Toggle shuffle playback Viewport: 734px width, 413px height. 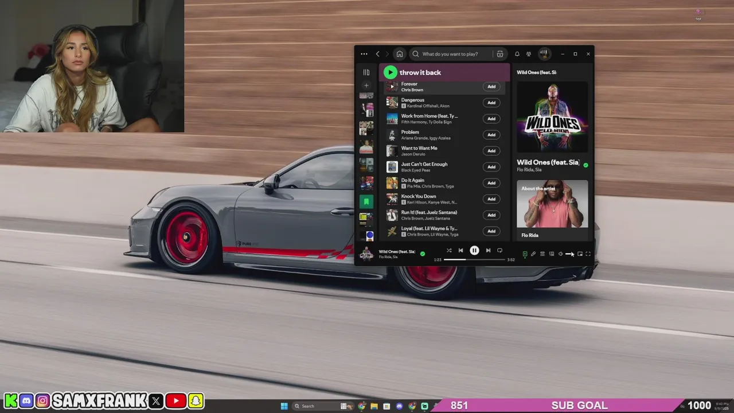coord(449,251)
